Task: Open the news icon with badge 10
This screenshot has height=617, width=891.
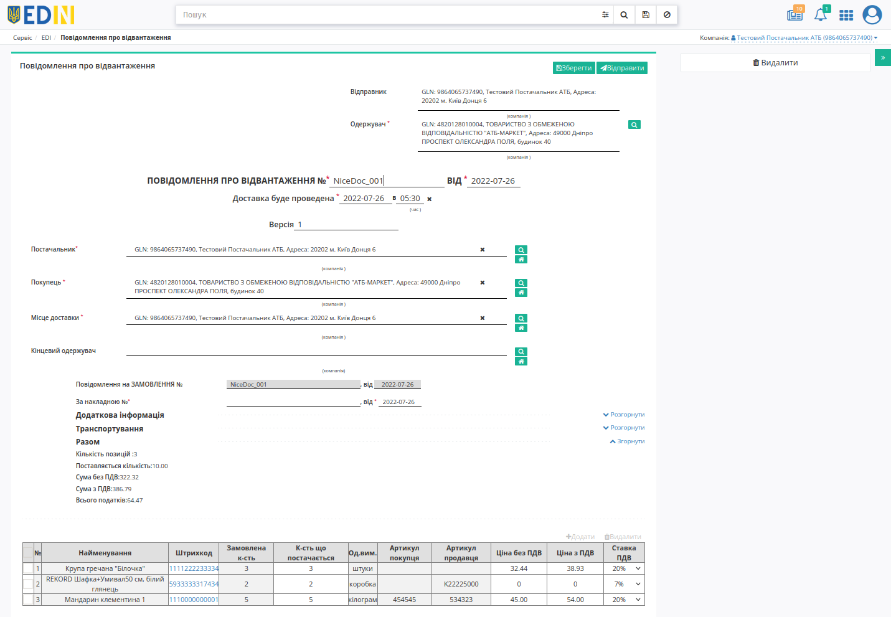Action: pos(795,14)
